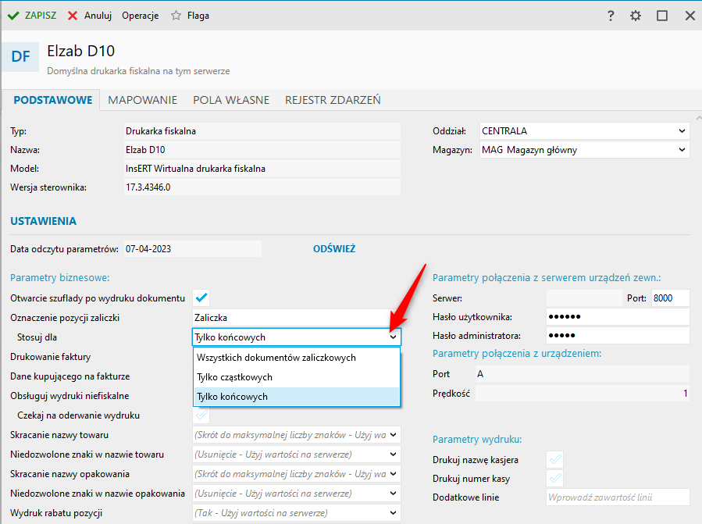Expand Skracanie nazwy opakowania dropdown
The image size is (702, 524).
tap(393, 474)
